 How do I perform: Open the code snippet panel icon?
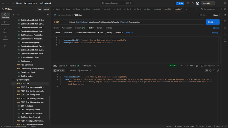225,28
